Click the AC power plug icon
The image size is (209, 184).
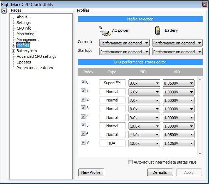(104, 31)
